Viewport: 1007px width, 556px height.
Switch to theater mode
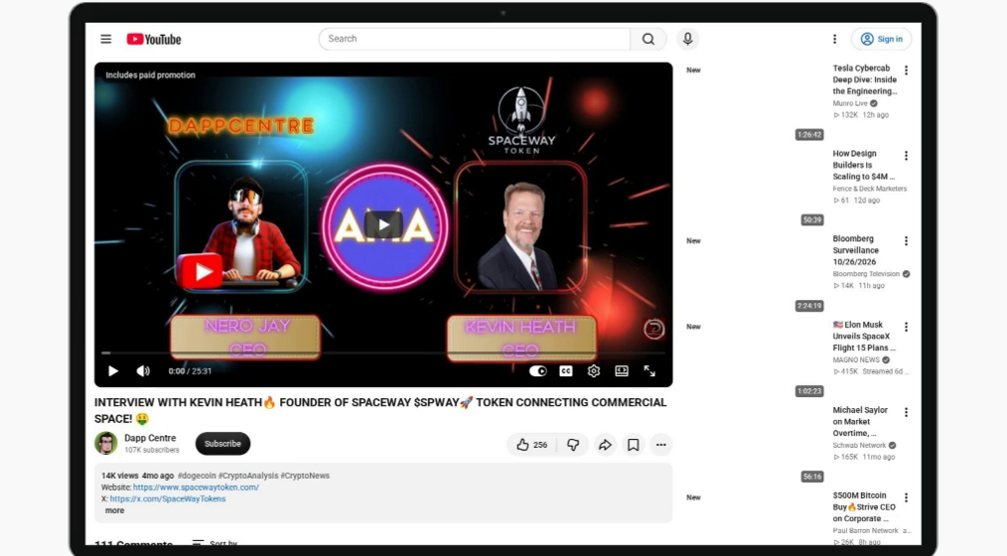[x=622, y=371]
